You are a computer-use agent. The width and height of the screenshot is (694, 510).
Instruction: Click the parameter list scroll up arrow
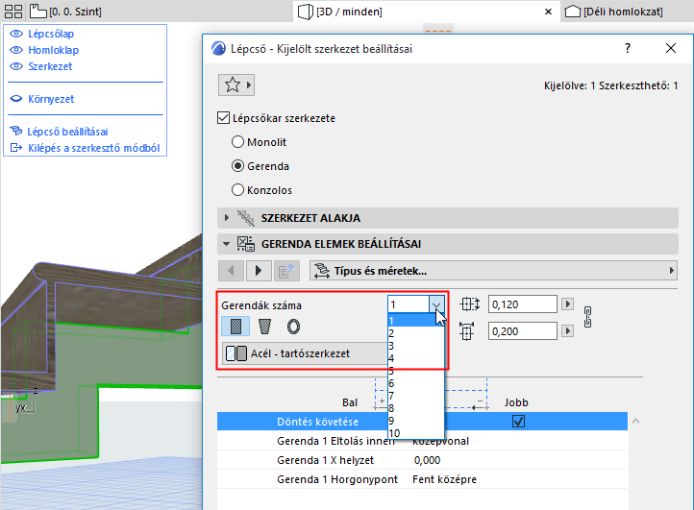[x=636, y=421]
